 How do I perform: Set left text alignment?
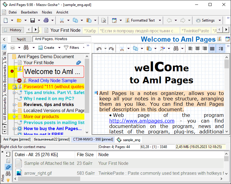point(191,49)
